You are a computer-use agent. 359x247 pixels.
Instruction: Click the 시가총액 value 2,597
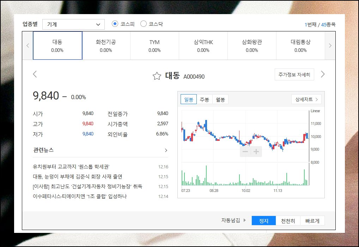pyautogui.click(x=163, y=123)
